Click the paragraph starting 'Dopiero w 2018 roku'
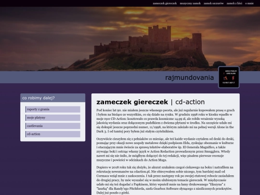The width and height of the screenshot is (260, 195). [166, 180]
